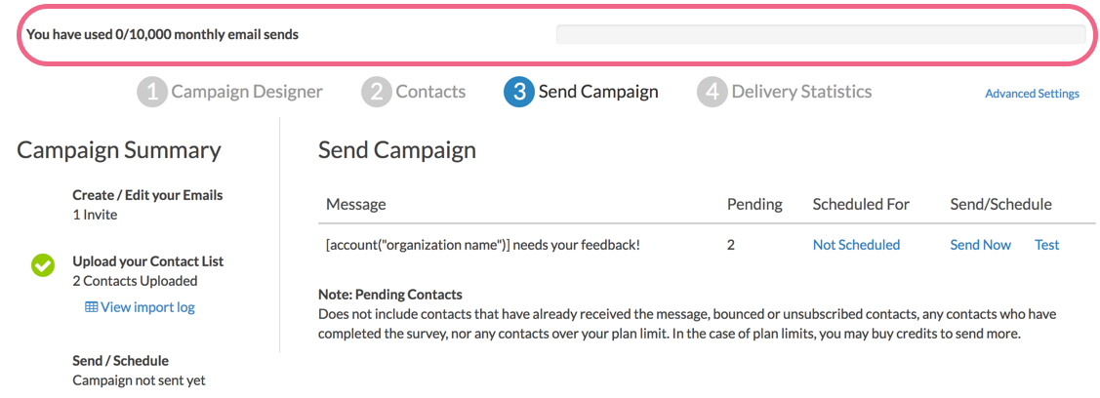Click the step 3 number circle icon
1100x398 pixels.
pyautogui.click(x=518, y=93)
